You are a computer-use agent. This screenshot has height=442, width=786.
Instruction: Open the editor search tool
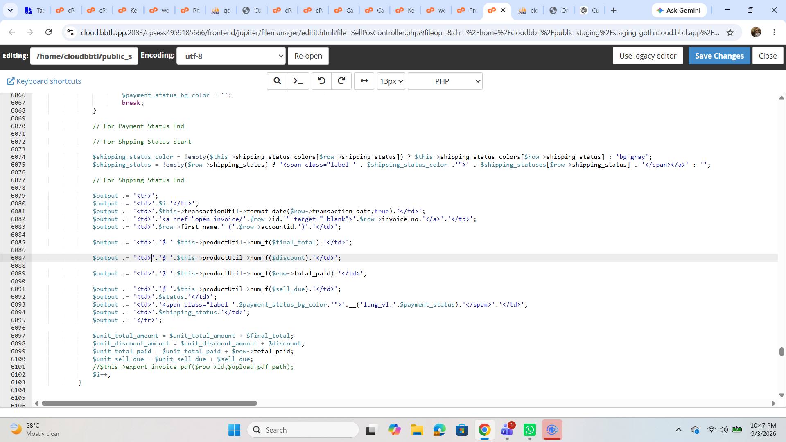coord(277,81)
